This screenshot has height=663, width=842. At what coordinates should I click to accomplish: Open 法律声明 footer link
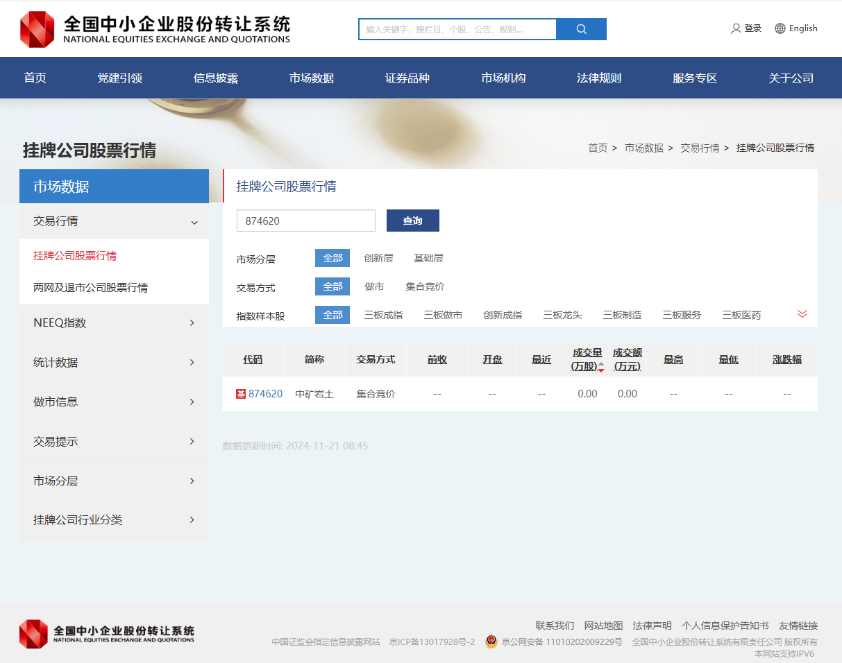[652, 626]
